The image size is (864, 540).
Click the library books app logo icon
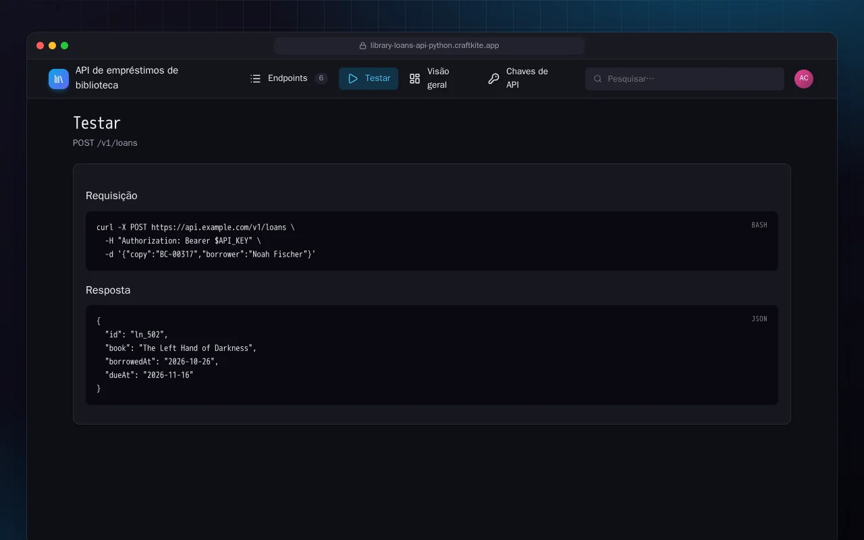[59, 79]
